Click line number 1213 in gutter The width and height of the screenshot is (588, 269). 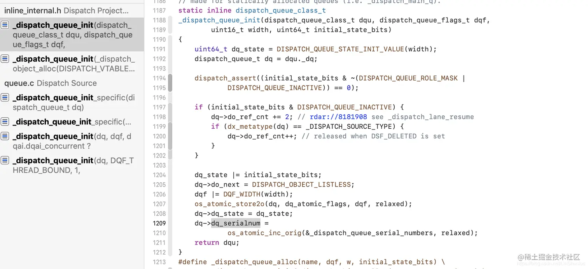[159, 262]
